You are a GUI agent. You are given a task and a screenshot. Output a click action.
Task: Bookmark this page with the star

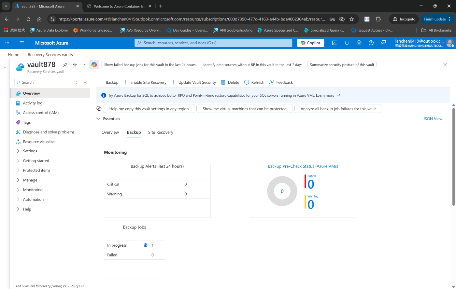coord(352,19)
